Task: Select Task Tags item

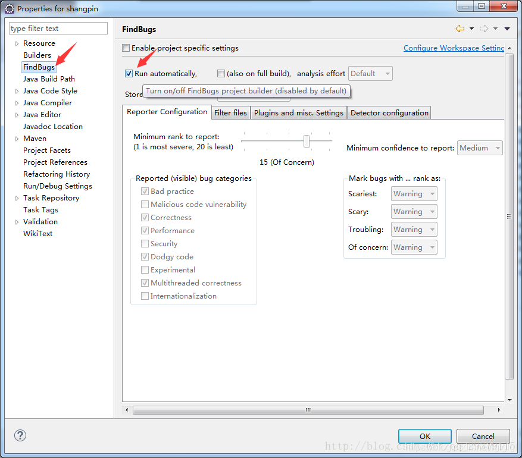Action: (40, 210)
